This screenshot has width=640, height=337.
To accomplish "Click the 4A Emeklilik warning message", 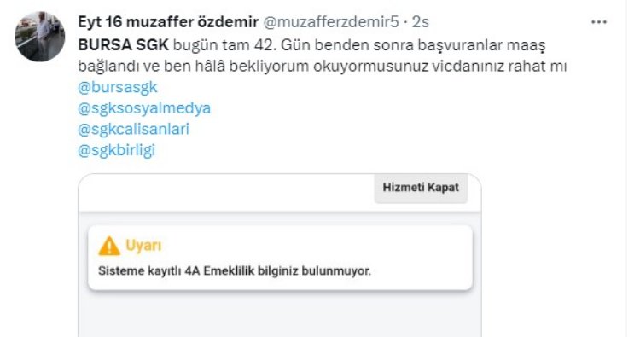I will 235,271.
